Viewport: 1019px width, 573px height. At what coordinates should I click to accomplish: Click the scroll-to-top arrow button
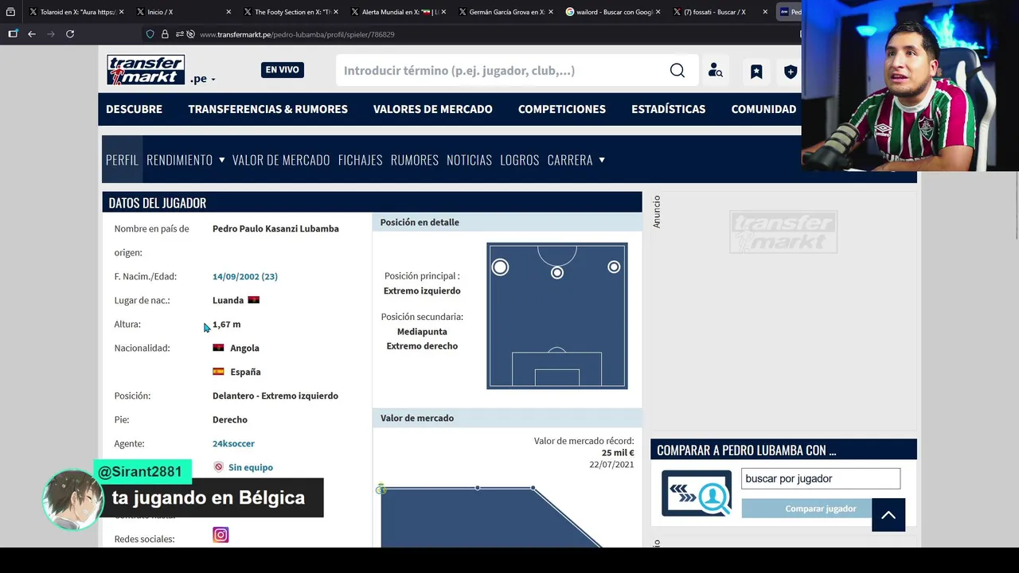pos(888,515)
